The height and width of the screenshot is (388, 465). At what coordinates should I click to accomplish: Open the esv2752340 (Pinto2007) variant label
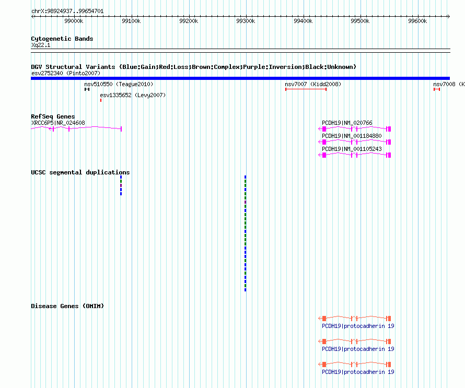tap(66, 73)
